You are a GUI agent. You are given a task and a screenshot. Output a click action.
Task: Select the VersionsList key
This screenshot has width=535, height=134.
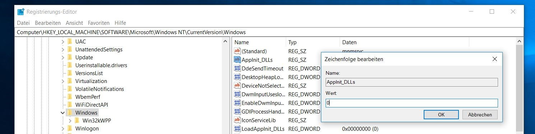click(89, 73)
